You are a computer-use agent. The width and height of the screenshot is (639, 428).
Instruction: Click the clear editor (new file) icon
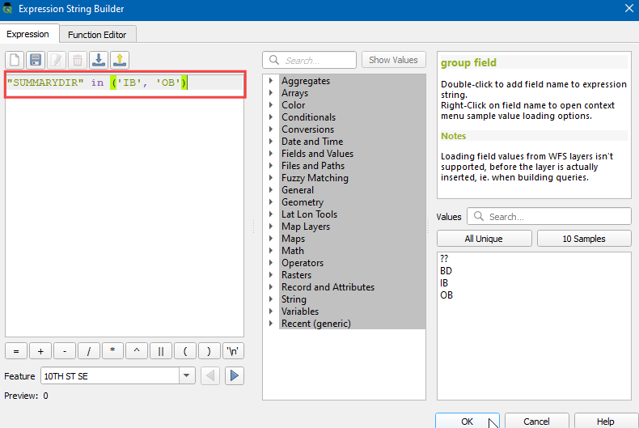[x=15, y=60]
